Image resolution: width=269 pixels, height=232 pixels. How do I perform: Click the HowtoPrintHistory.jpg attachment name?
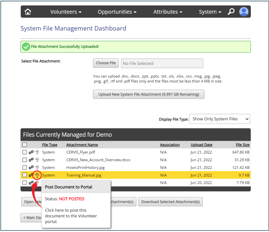click(85, 167)
